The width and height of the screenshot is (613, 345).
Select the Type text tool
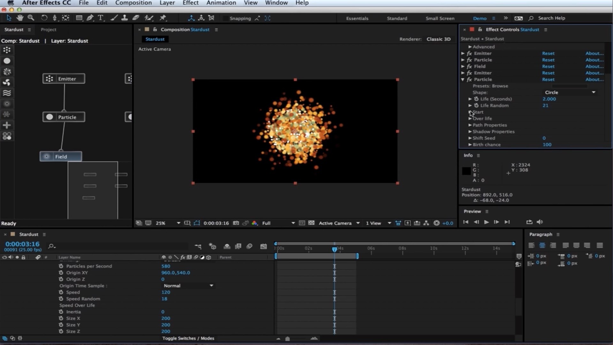tap(101, 18)
